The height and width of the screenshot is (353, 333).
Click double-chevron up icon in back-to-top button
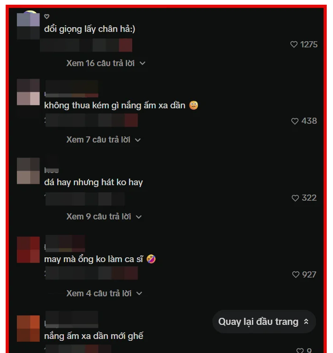306,322
